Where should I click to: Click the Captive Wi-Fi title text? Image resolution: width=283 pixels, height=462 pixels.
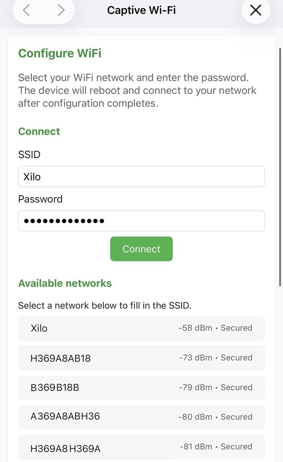click(141, 10)
